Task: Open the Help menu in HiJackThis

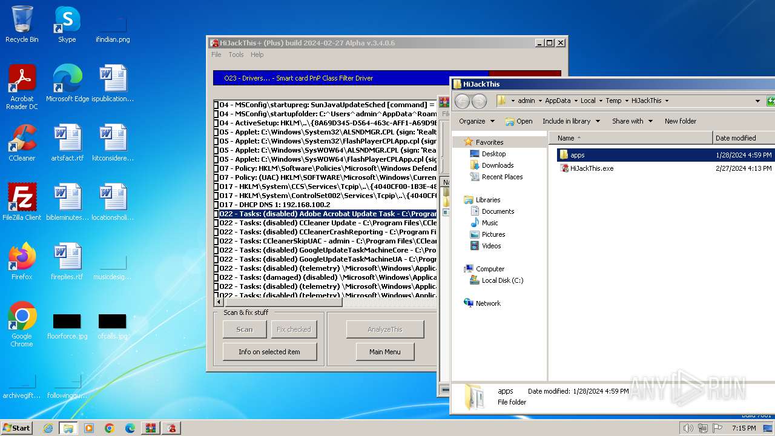Action: point(257,54)
